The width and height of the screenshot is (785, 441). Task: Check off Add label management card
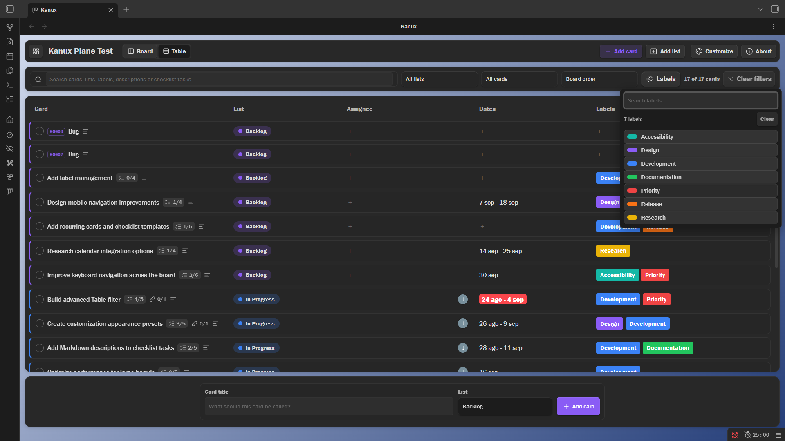point(40,178)
